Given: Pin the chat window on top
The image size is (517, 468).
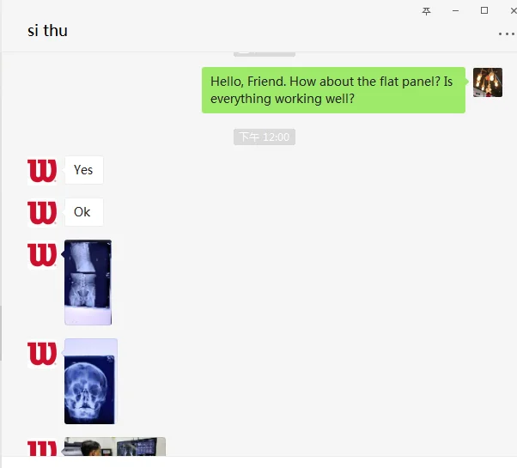Looking at the screenshot, I should click(x=426, y=11).
